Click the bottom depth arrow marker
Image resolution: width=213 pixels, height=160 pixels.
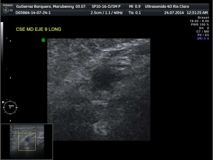point(10,121)
